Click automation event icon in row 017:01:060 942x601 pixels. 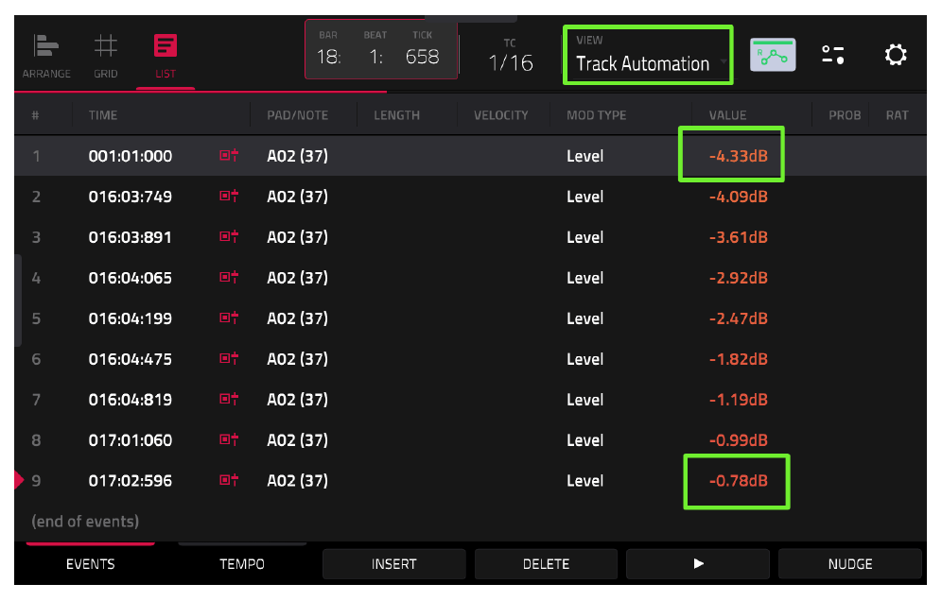pos(229,439)
